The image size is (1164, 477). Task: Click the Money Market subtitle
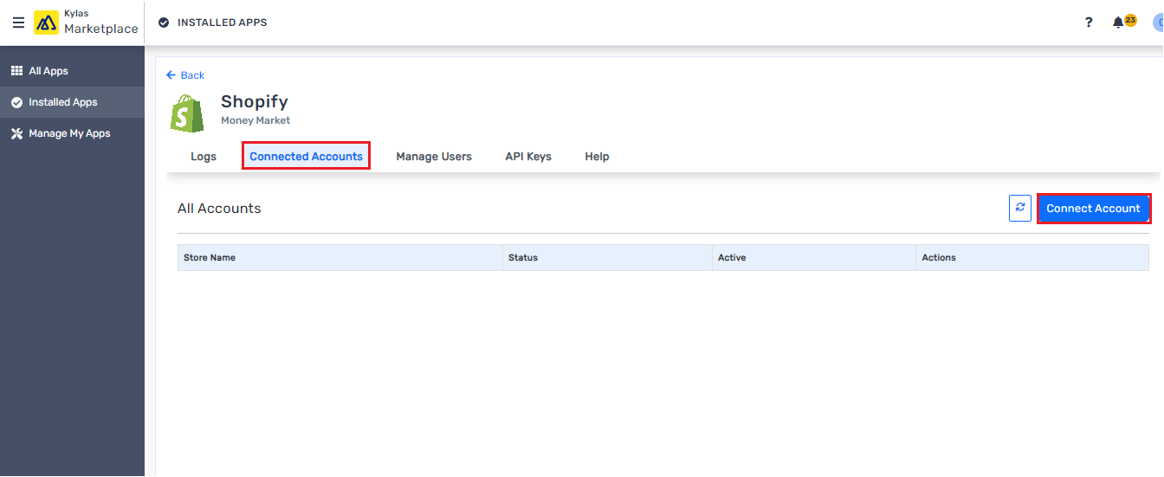pyautogui.click(x=255, y=120)
